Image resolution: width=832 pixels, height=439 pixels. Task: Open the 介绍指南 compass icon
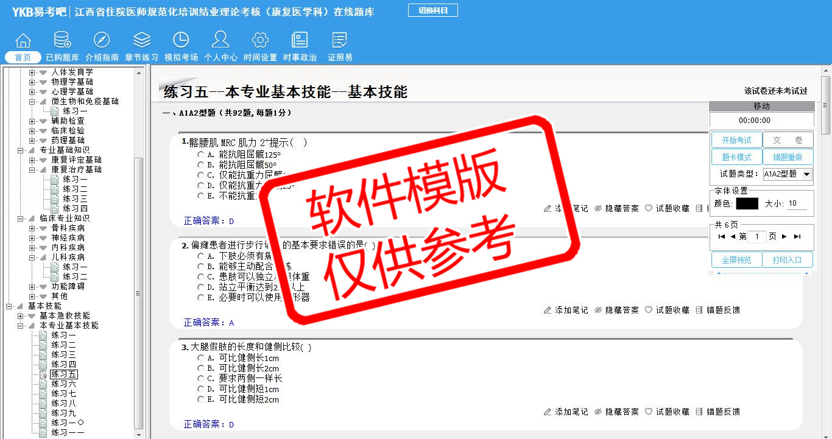(102, 41)
